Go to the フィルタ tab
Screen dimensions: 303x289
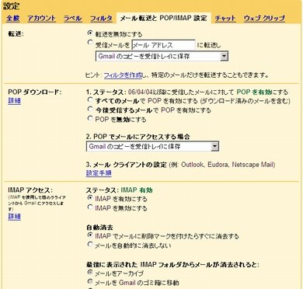coord(101,19)
